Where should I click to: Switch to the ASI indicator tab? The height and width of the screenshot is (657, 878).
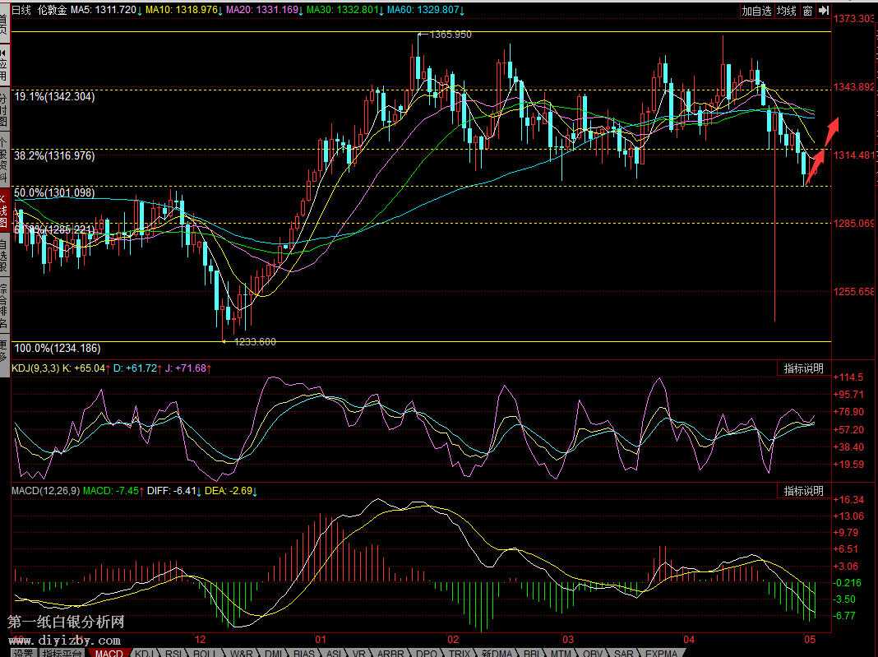pyautogui.click(x=334, y=653)
